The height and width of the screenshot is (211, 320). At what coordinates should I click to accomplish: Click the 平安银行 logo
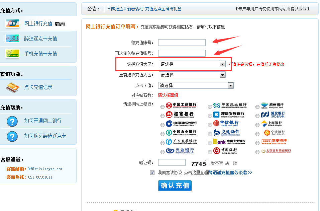[274, 142]
